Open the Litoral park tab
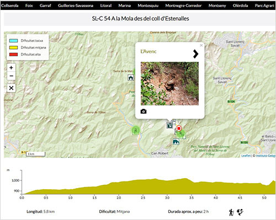The image size is (276, 220). (x=106, y=5)
